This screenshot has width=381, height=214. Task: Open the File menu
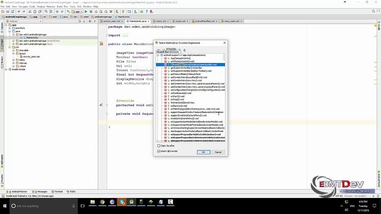point(2,7)
